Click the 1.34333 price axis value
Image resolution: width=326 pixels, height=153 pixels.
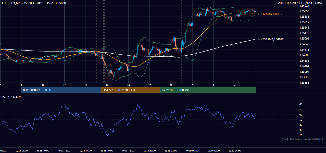304,60
